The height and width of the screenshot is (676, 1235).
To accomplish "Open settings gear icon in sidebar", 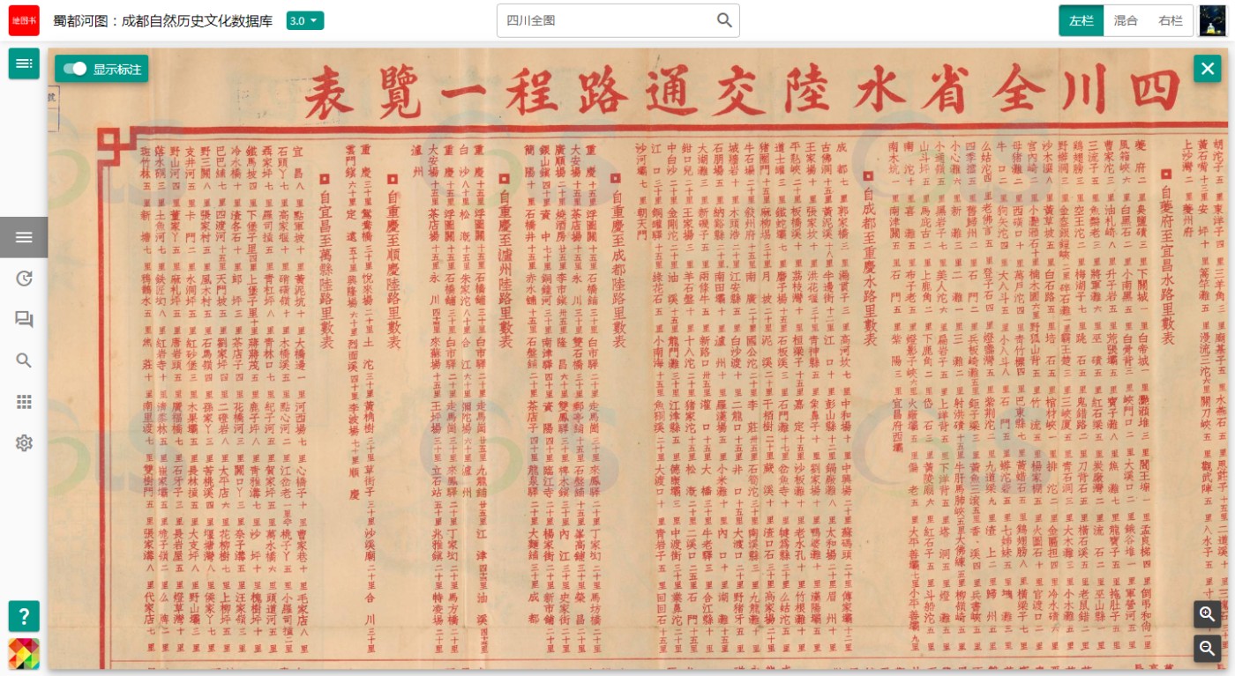I will 24,443.
